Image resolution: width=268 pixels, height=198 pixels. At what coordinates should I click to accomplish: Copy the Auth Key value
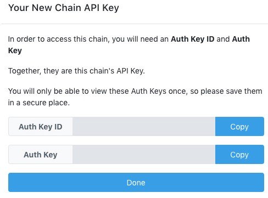click(x=239, y=155)
